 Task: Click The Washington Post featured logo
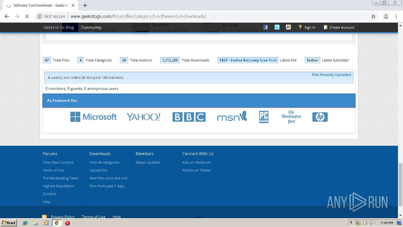(291, 117)
